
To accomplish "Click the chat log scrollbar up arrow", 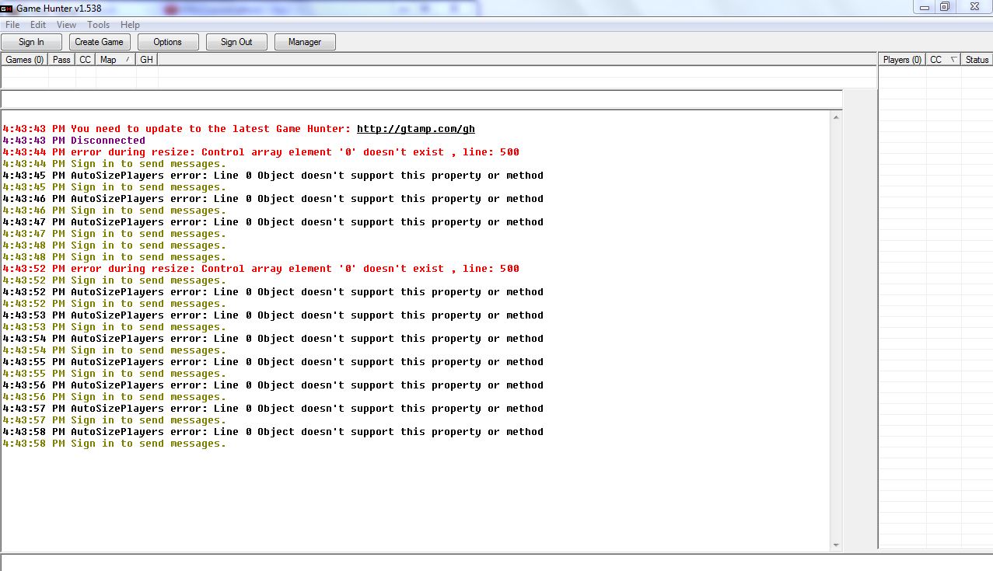I will pyautogui.click(x=836, y=118).
